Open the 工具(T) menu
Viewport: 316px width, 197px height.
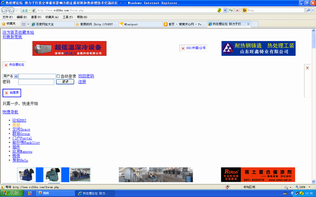68,17
